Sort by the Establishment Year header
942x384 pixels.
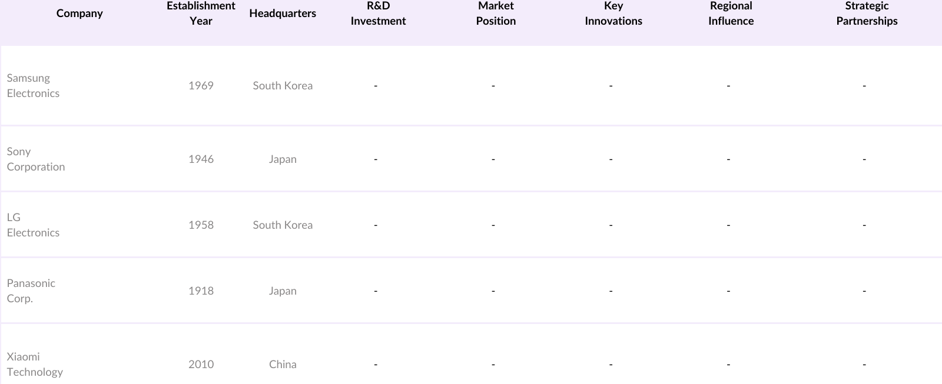coord(201,14)
